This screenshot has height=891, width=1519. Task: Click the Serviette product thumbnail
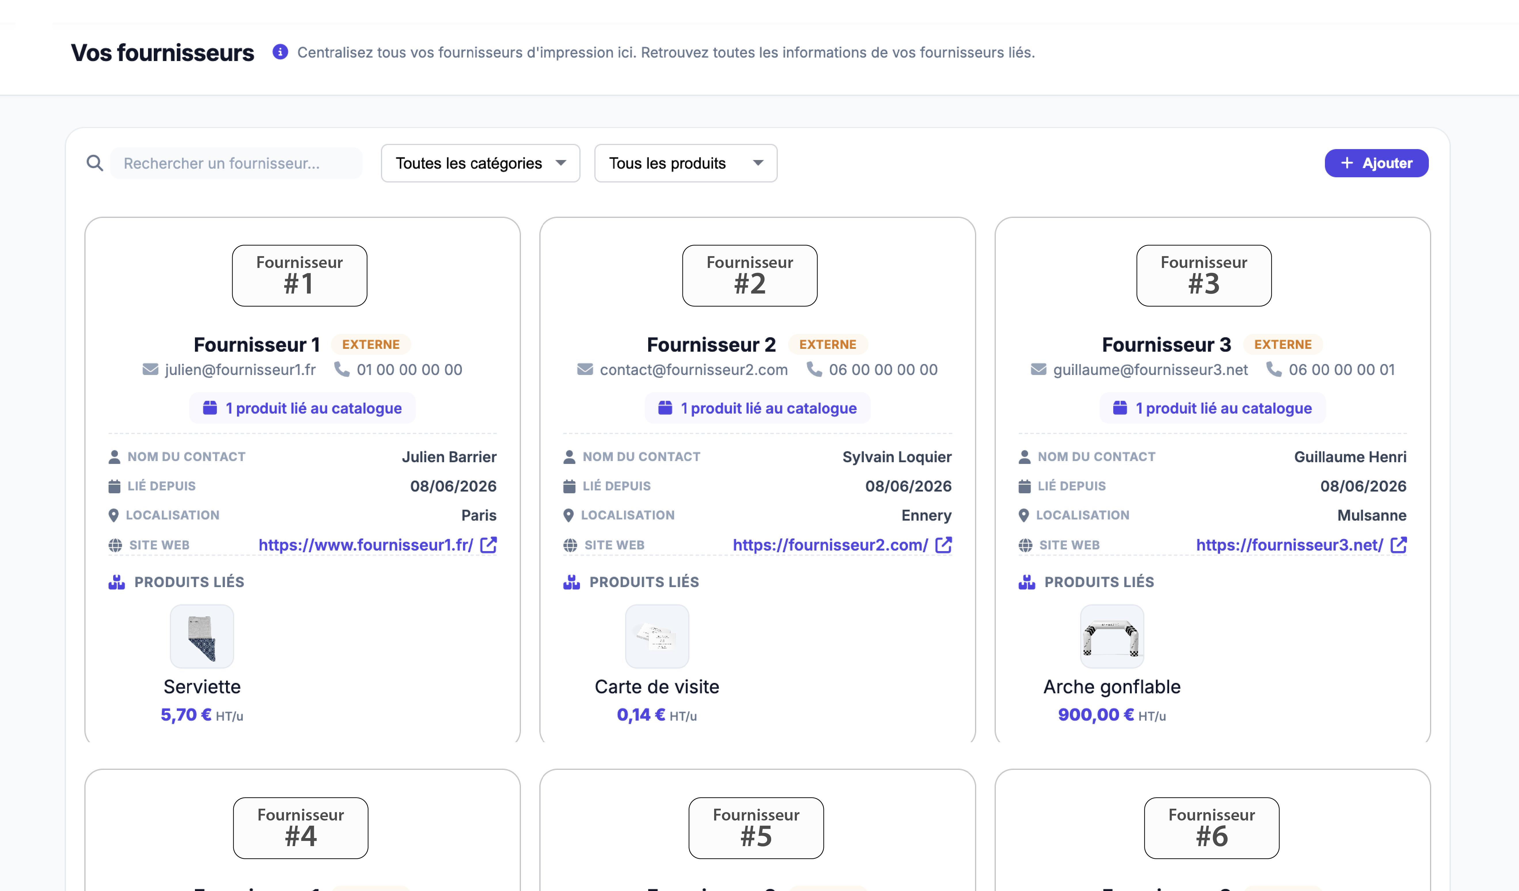click(202, 637)
